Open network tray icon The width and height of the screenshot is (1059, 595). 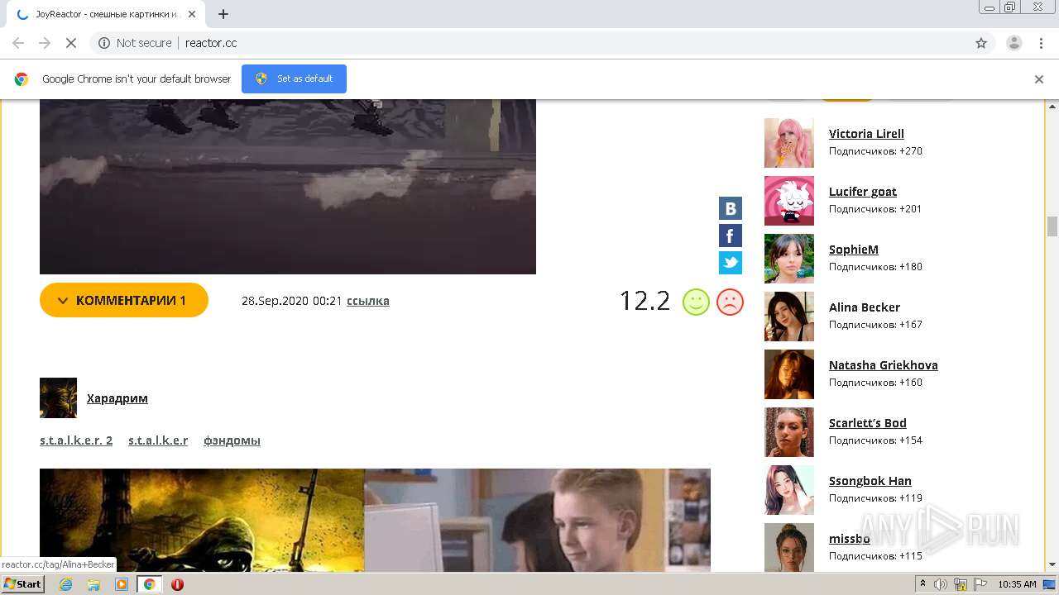(x=961, y=584)
